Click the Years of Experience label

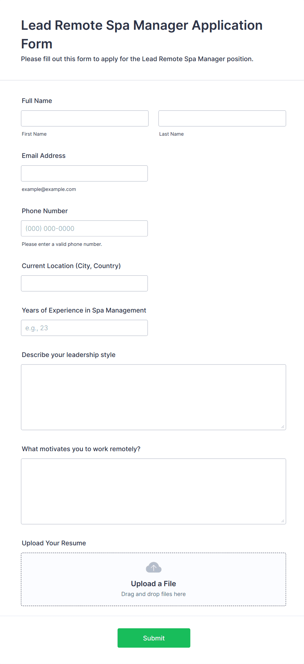pos(84,310)
